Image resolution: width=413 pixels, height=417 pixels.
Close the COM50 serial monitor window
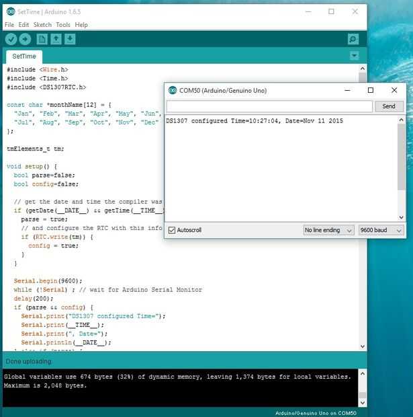[394, 90]
